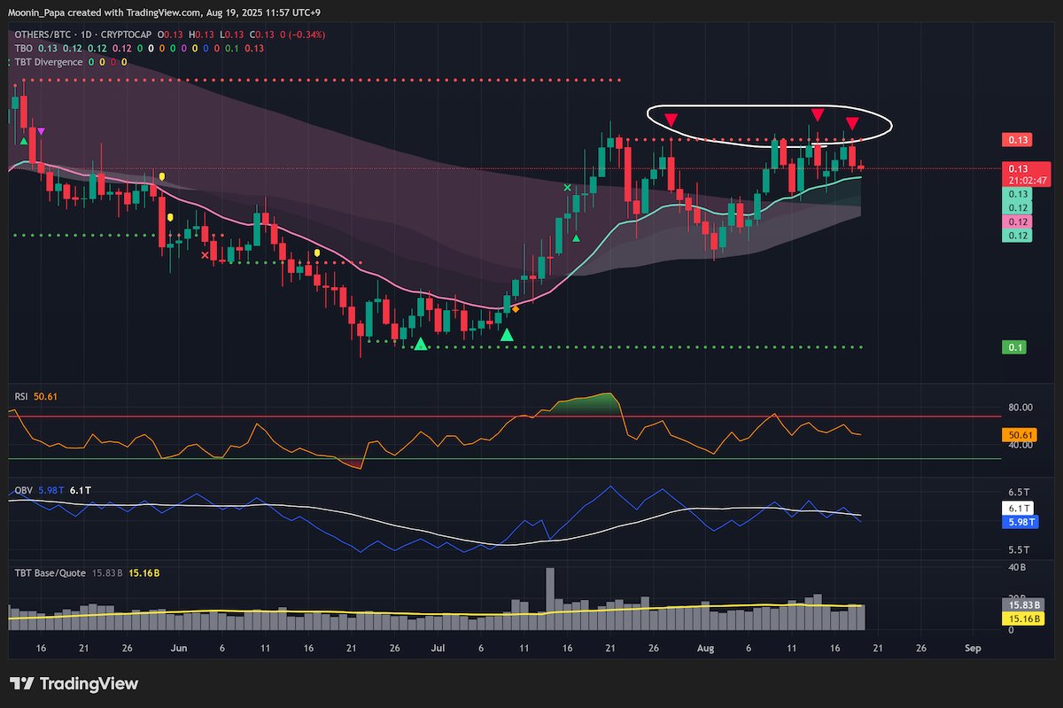The height and width of the screenshot is (708, 1063).
Task: Click the rightmost red down-triangle inside the ellipse
Action: point(852,123)
